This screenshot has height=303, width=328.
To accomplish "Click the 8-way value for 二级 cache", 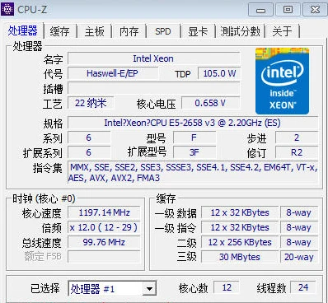I will click(x=299, y=242).
